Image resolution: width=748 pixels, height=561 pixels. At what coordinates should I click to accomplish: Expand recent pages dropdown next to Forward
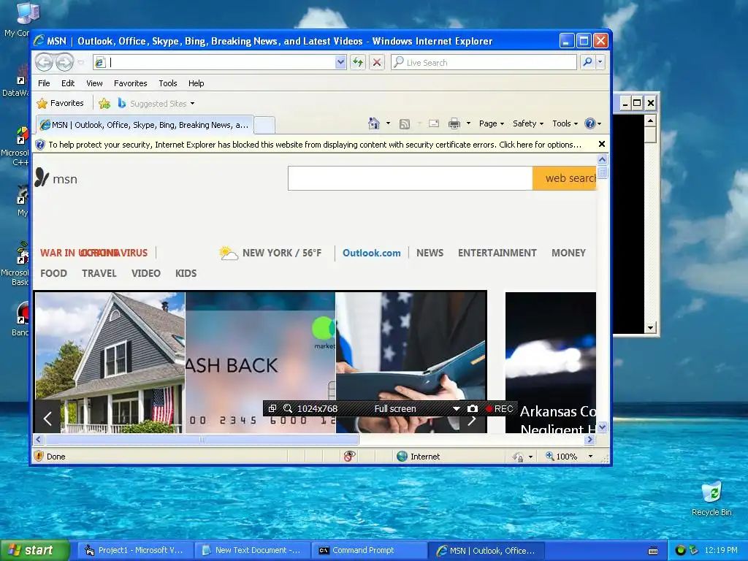point(80,62)
